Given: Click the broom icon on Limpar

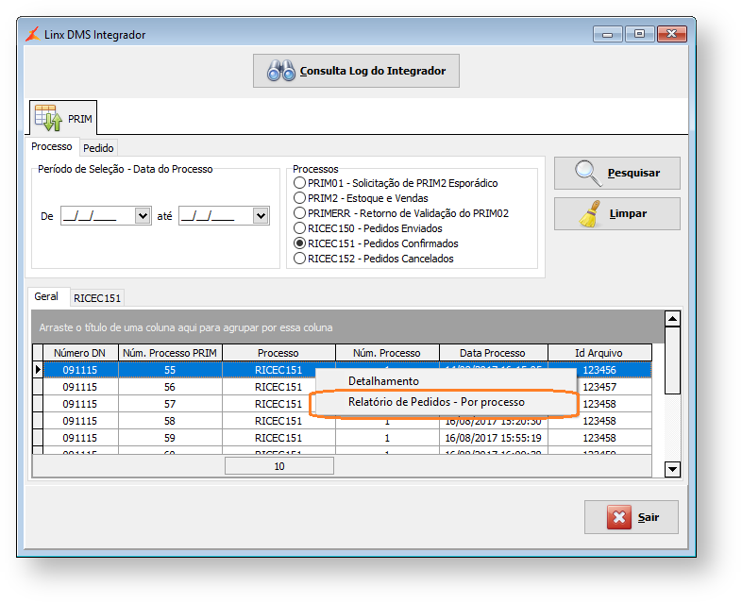Looking at the screenshot, I should [590, 214].
